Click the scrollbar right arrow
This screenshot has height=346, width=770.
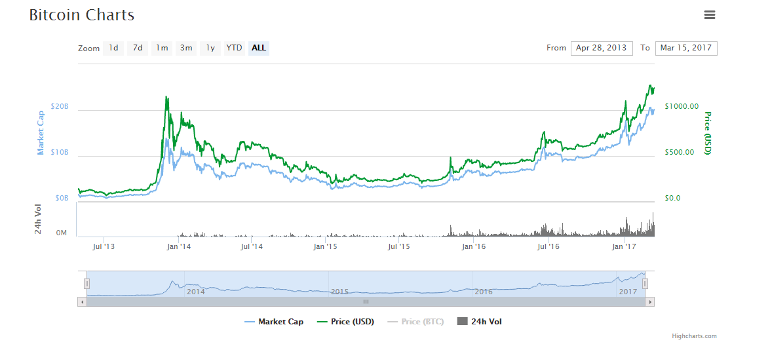pyautogui.click(x=650, y=302)
